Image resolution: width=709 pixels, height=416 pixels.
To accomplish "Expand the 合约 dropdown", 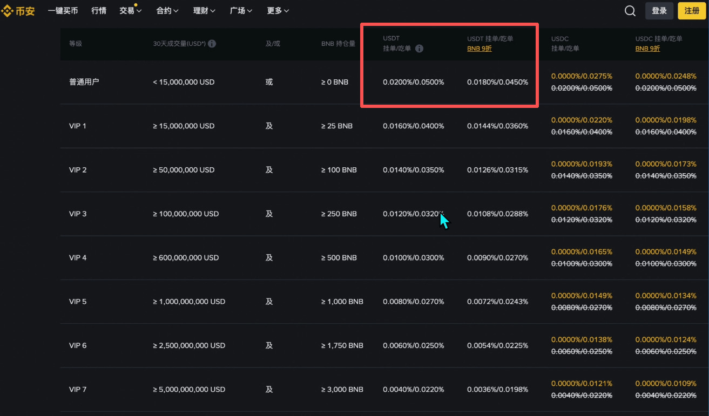I will [167, 10].
